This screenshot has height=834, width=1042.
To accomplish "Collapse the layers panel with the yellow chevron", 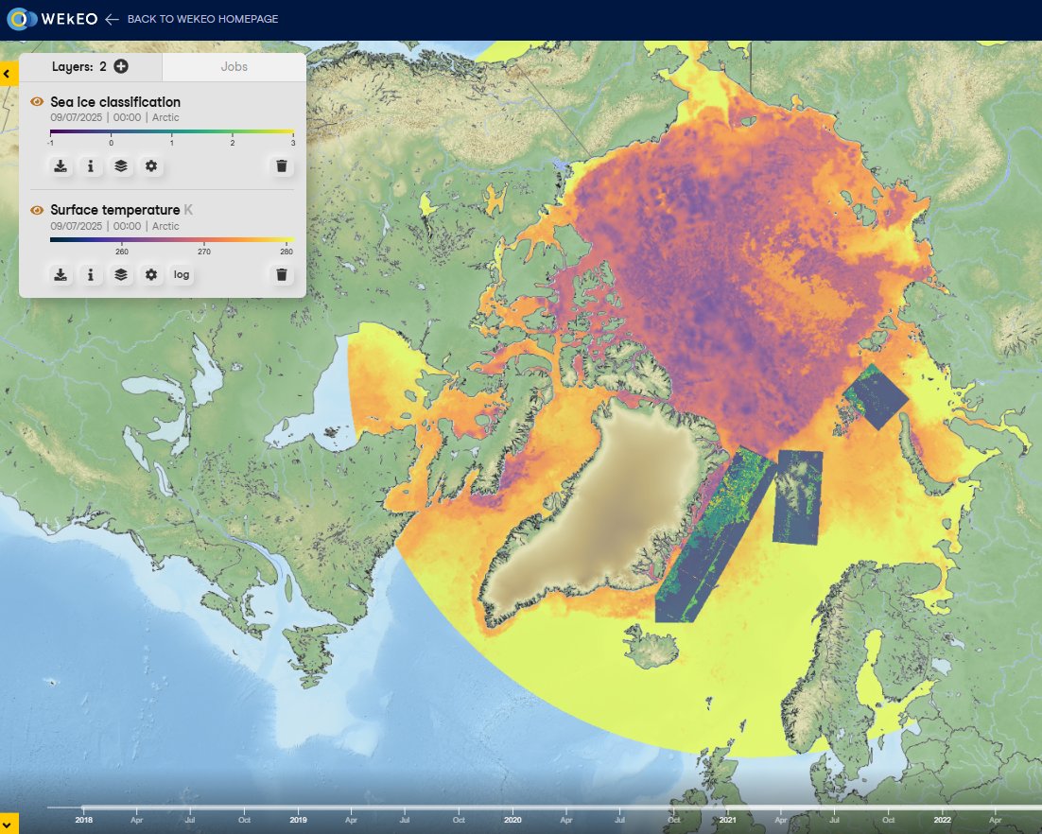I will click(9, 73).
